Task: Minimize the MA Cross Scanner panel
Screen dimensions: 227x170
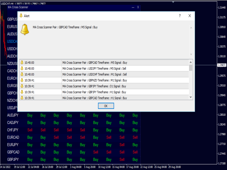Action: (x=133, y=7)
